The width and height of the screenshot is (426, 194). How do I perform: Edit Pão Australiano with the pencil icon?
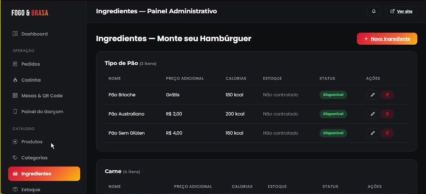coord(373,114)
